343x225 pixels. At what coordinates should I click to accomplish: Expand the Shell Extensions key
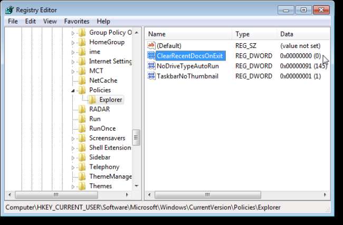[73, 148]
